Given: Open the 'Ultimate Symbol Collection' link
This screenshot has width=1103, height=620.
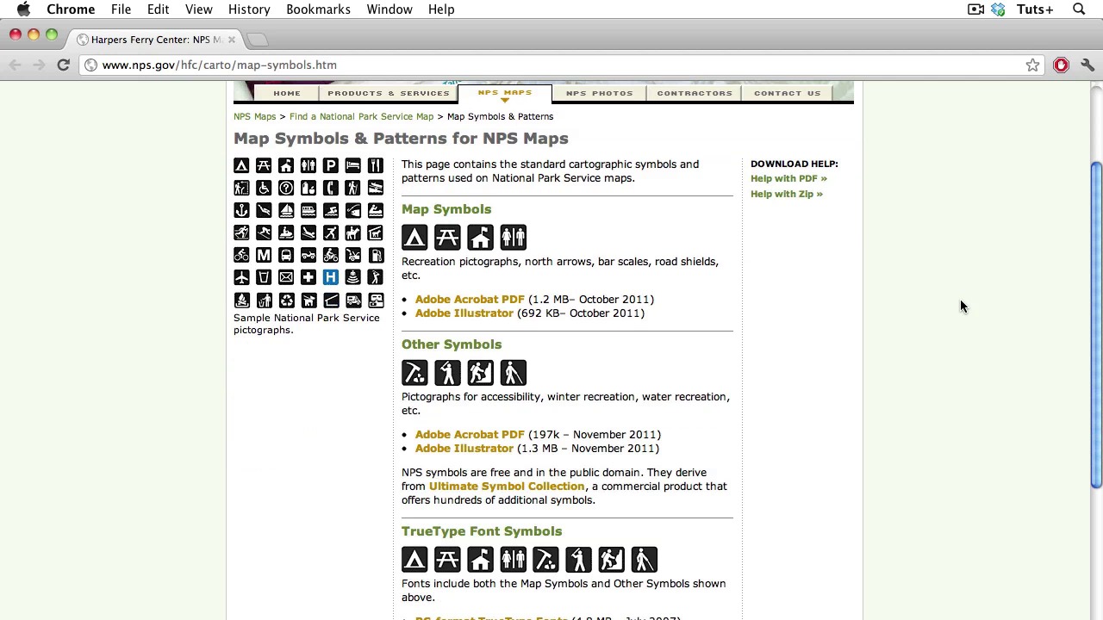Looking at the screenshot, I should 507,486.
